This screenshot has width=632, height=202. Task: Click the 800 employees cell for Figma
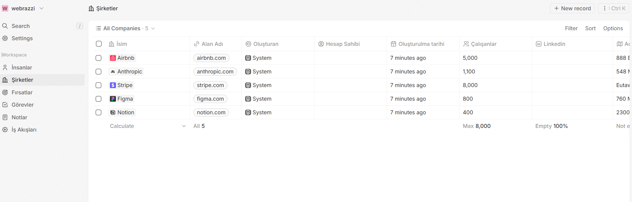(x=496, y=99)
